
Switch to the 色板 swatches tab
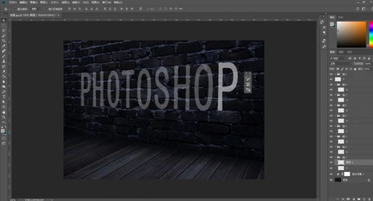point(341,17)
